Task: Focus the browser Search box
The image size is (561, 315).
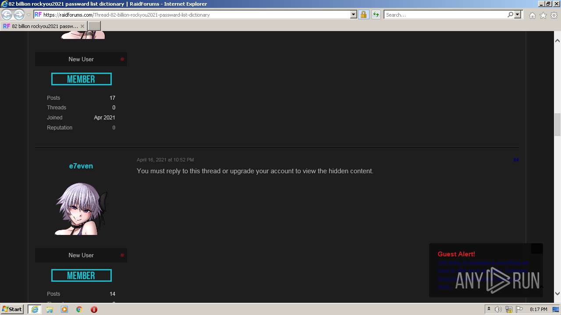Action: 445,14
